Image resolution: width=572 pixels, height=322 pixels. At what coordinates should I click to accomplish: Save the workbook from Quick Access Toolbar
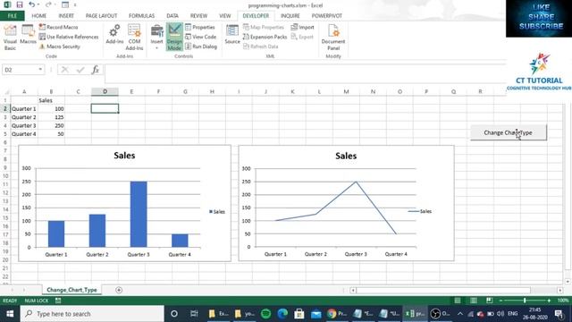(x=20, y=5)
